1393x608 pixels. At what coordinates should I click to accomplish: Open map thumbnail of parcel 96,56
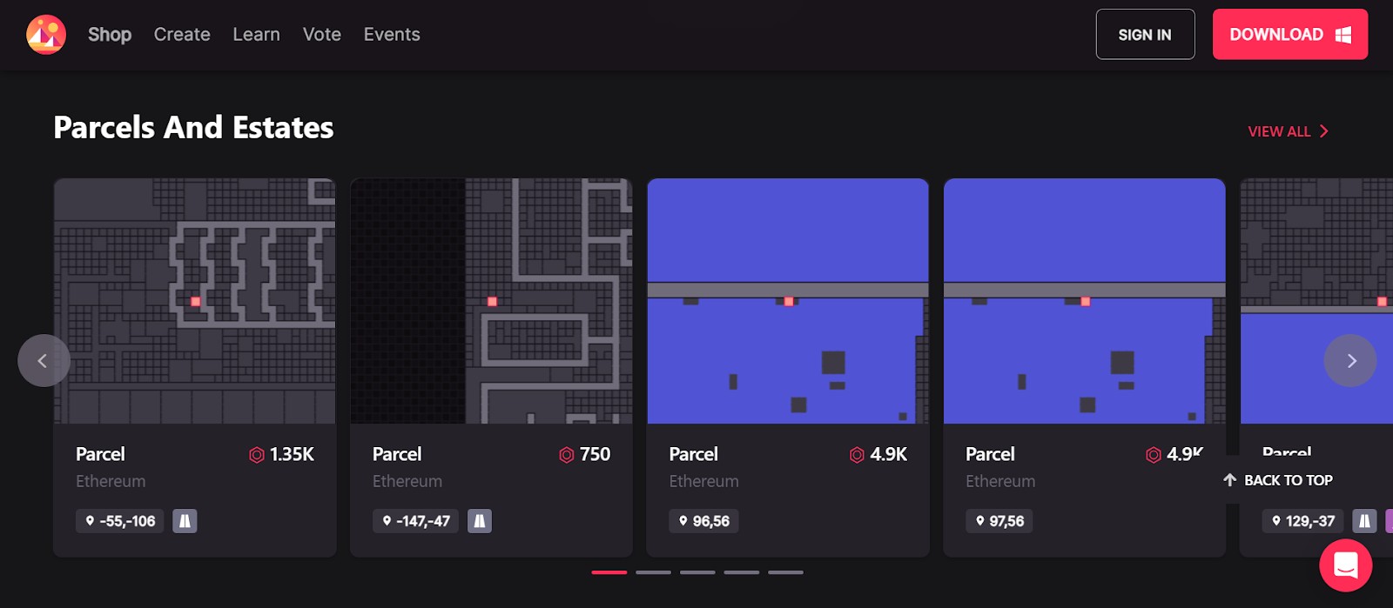[x=788, y=301]
